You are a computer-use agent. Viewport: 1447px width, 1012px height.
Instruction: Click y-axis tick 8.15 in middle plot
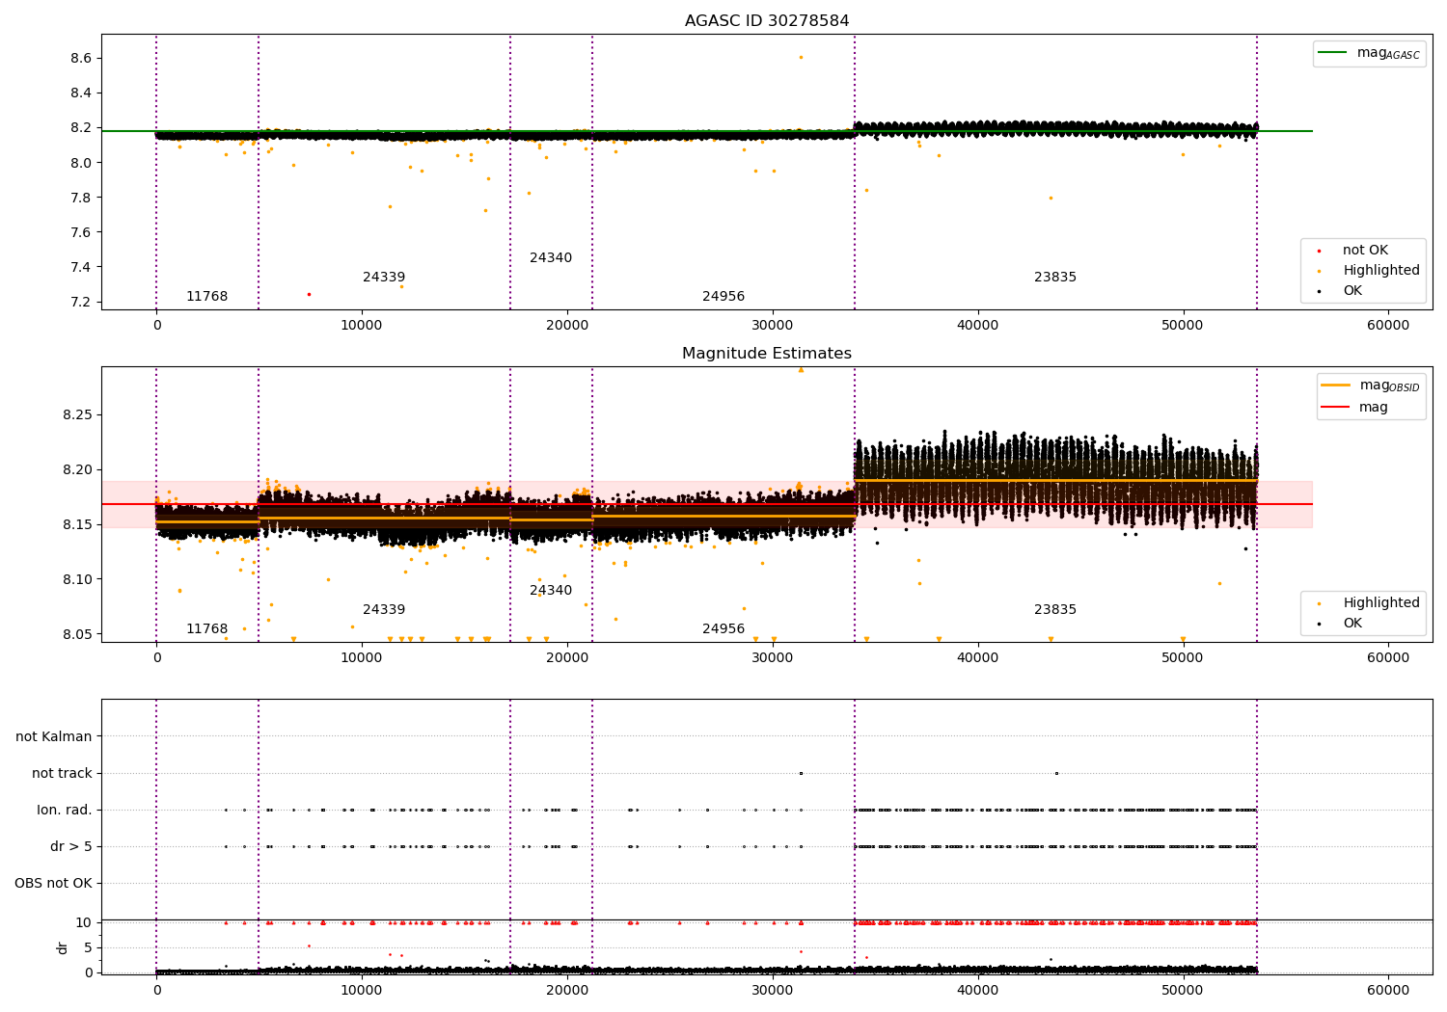[77, 525]
